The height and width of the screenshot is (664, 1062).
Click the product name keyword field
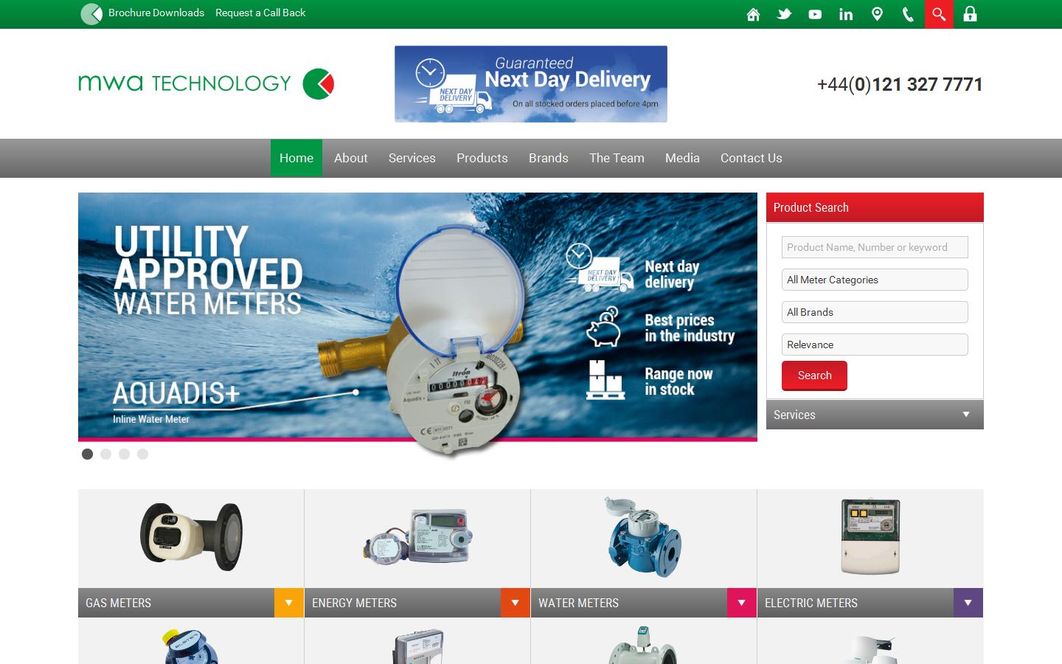875,247
